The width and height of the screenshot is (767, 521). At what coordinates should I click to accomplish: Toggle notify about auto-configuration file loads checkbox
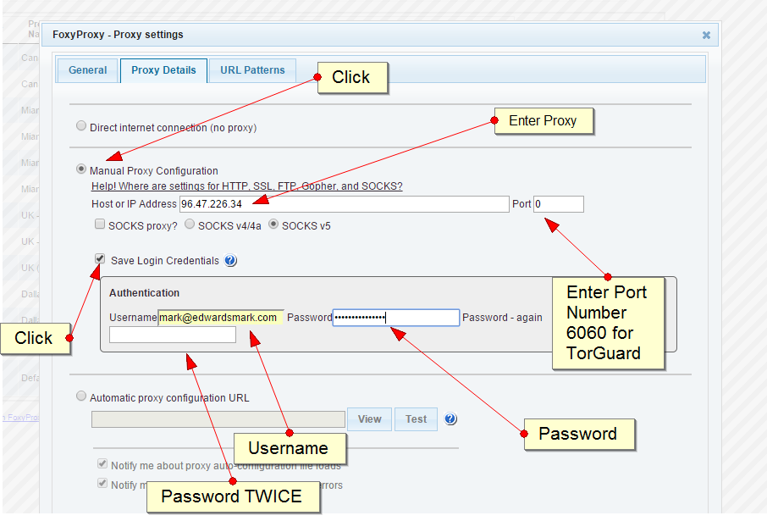pos(102,463)
